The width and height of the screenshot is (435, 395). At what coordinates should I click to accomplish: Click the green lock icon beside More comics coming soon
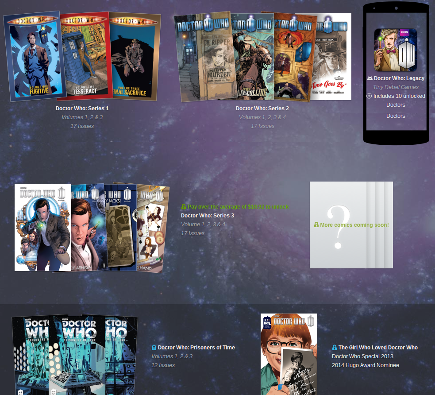[316, 225]
